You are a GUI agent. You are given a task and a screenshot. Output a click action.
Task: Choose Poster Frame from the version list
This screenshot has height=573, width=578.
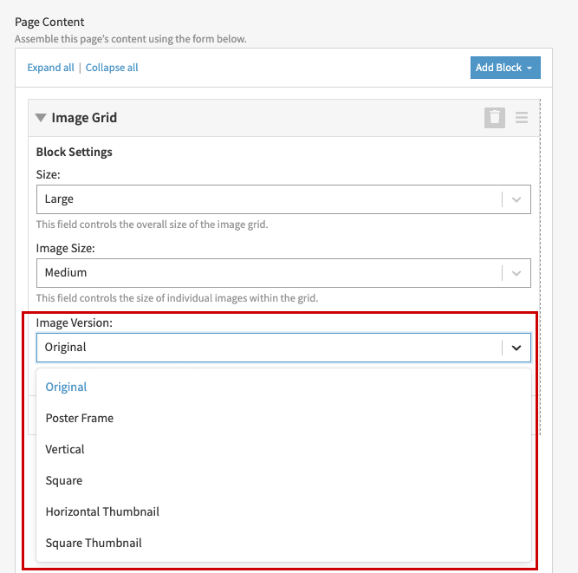[80, 419]
